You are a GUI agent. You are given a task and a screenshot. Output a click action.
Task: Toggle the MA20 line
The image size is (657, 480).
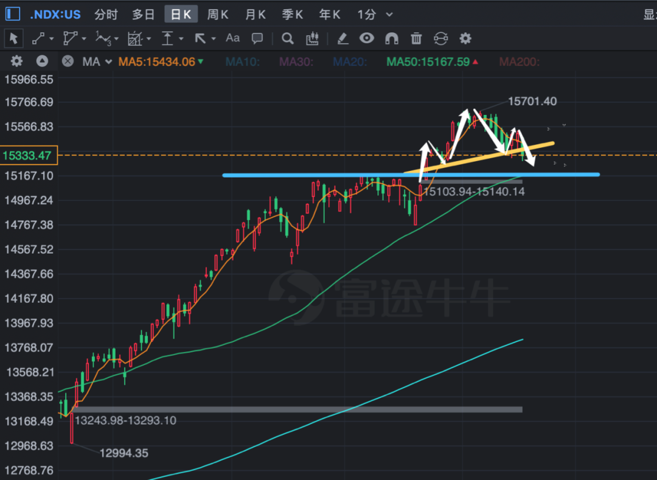coord(350,62)
